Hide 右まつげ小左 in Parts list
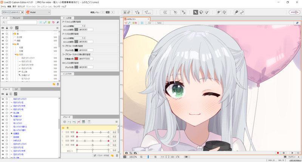302x162 pixels. click(x=3, y=62)
